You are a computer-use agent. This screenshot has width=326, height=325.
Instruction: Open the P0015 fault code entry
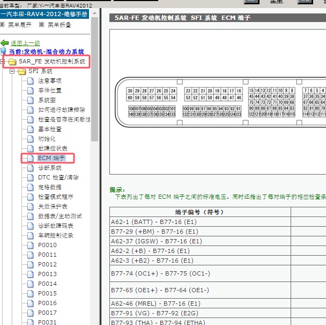click(x=47, y=293)
